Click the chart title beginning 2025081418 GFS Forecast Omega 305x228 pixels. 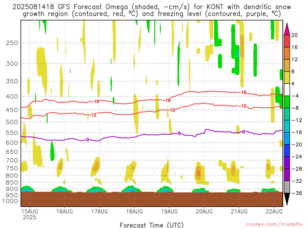click(152, 7)
